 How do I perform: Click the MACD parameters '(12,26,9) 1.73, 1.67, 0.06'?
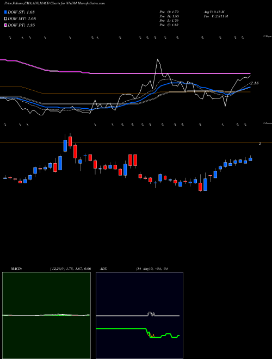(x=70, y=268)
